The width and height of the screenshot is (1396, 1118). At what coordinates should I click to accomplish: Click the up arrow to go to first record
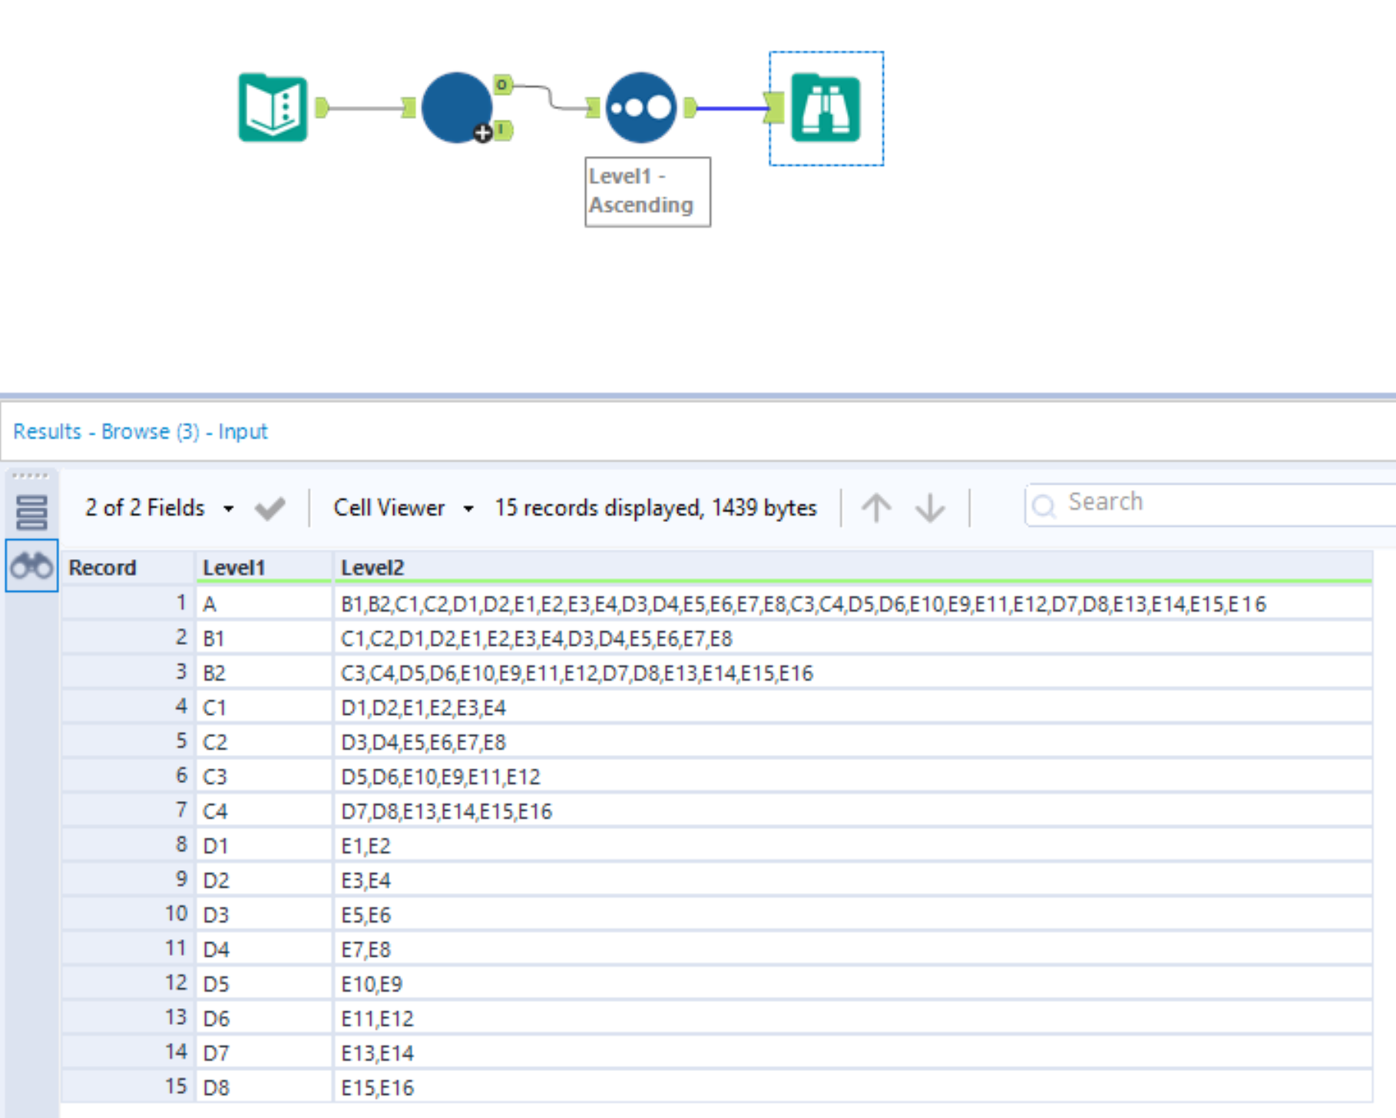[x=876, y=508]
